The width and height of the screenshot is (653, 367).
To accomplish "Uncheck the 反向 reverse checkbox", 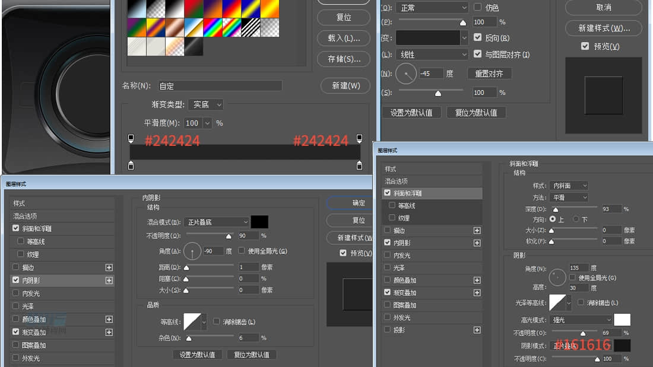I will [x=478, y=37].
